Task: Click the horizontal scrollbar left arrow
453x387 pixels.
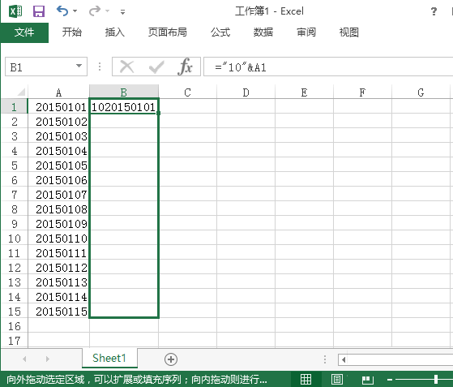Action: (344, 359)
